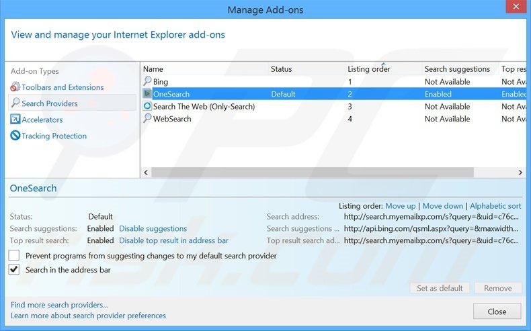This screenshot has height=331, width=531.
Task: Click Alphabetic sort link
Action: pos(495,206)
